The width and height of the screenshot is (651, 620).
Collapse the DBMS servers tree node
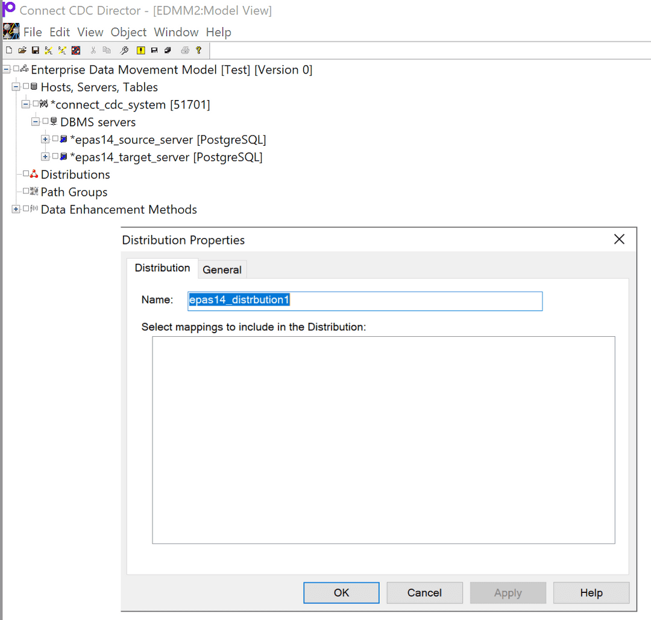[x=36, y=122]
